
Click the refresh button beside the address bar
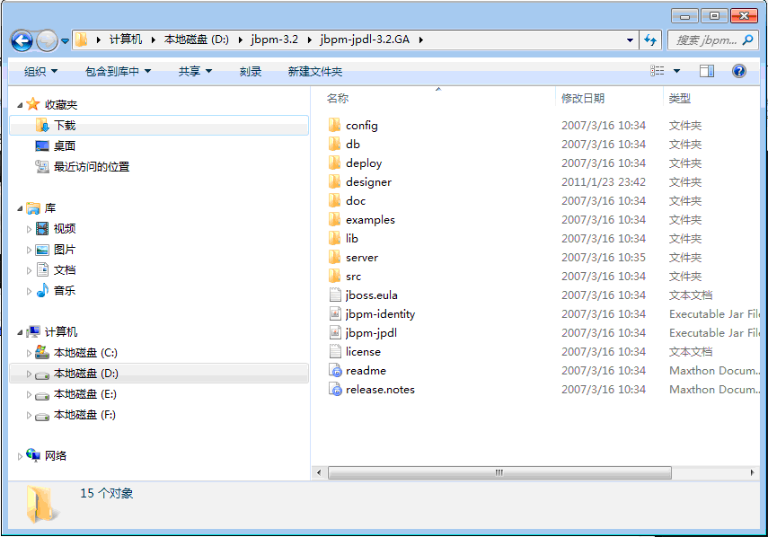[650, 40]
